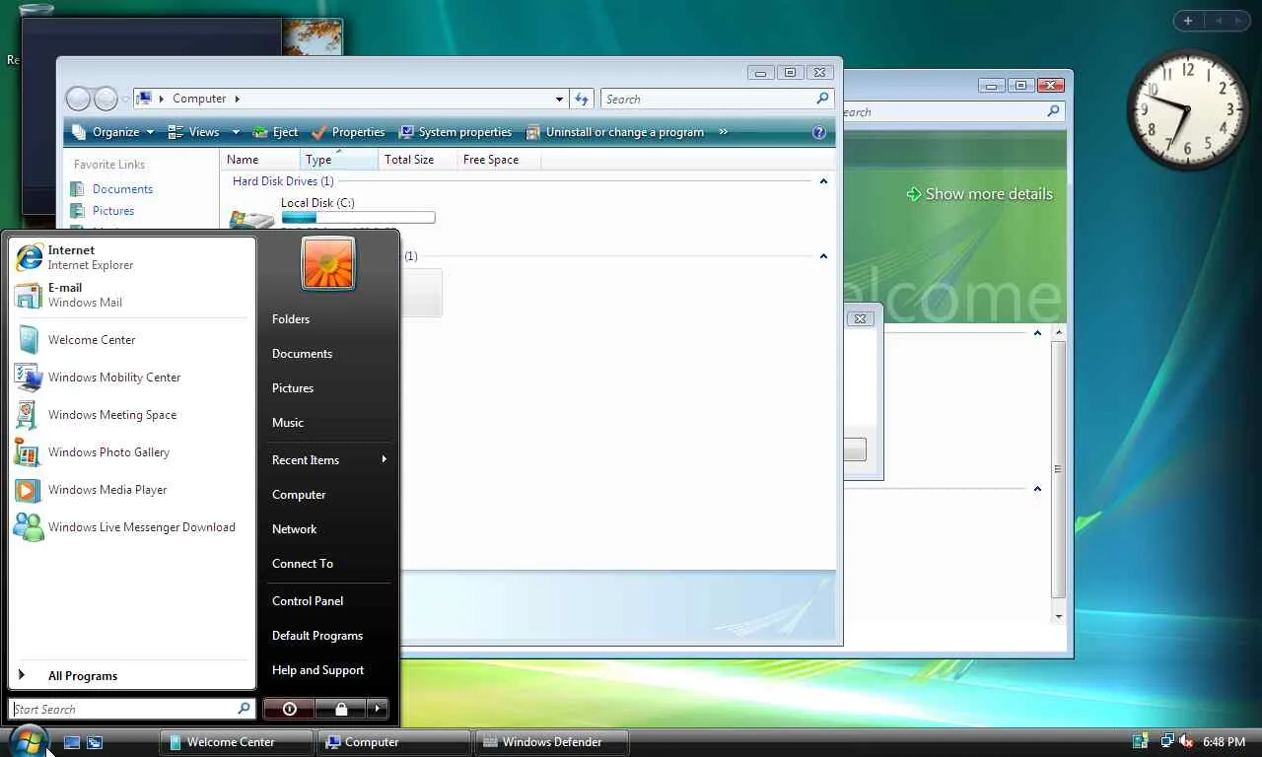Click the clock gadget on the sidebar
Viewport: 1262px width, 757px height.
coord(1187,108)
